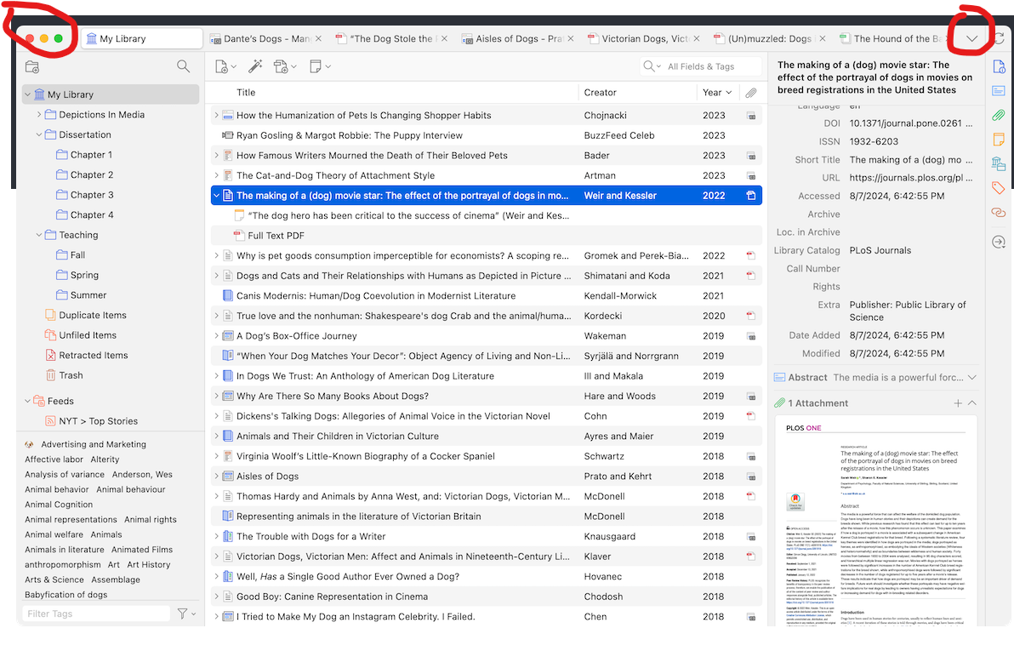Add an attachment with the plus icon
Screen dimensions: 1014x651
(x=958, y=403)
